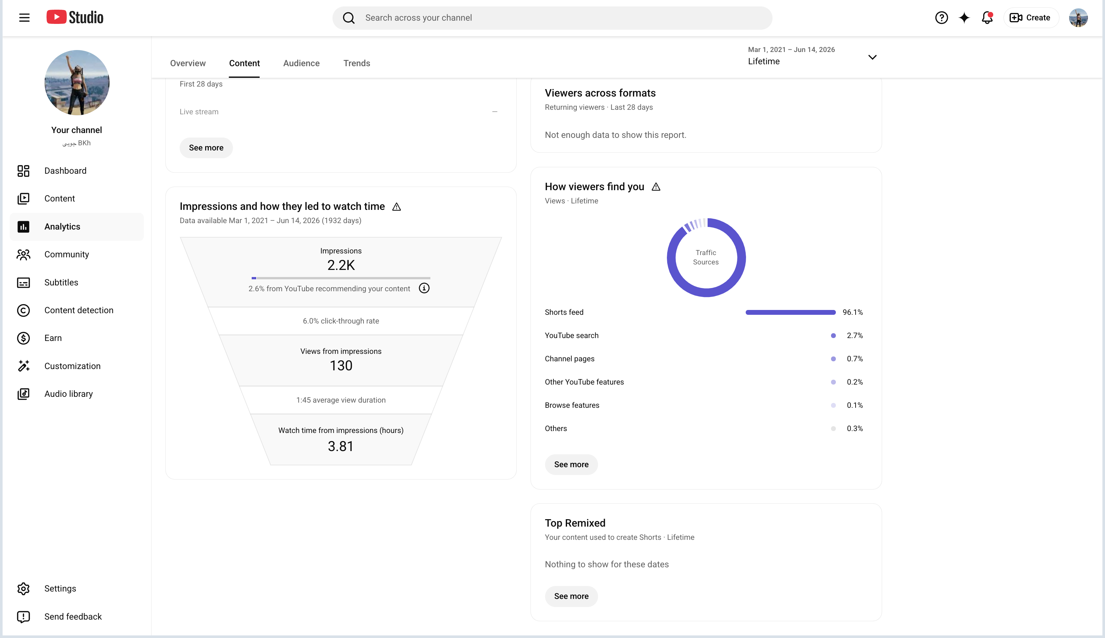Click the Viewers across formats heading

pos(600,93)
